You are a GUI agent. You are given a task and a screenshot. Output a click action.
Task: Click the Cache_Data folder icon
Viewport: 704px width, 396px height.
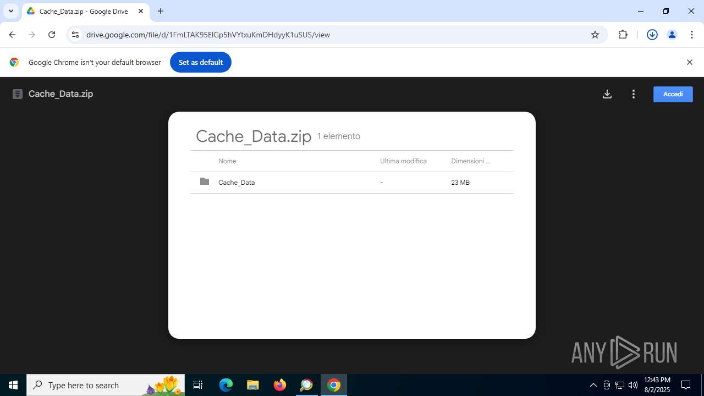(x=205, y=182)
